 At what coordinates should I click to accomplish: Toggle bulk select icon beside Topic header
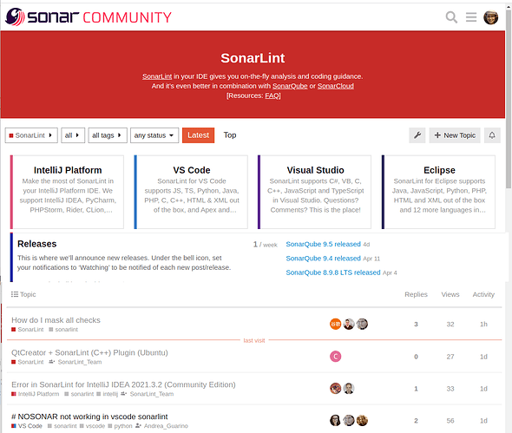pos(15,294)
